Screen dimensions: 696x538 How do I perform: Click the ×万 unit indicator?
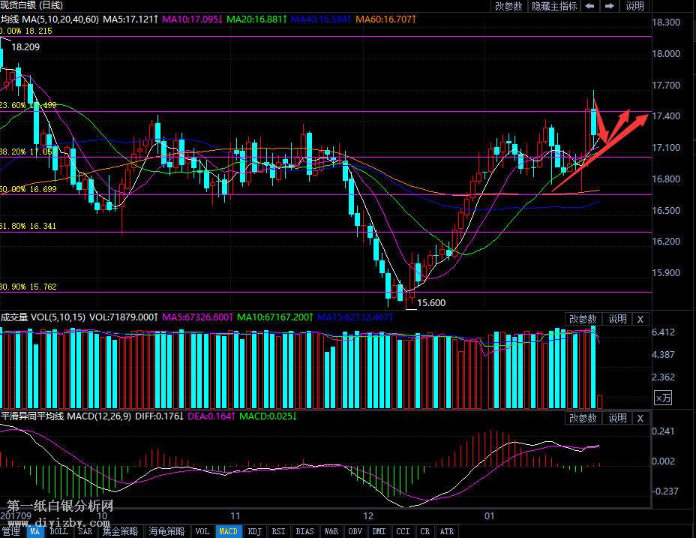pyautogui.click(x=663, y=398)
